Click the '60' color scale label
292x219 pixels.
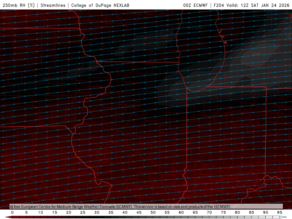click(181, 212)
